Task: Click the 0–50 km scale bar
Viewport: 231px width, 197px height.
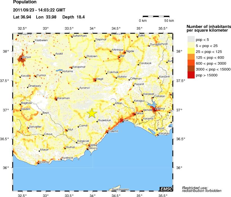Action: click(156, 17)
